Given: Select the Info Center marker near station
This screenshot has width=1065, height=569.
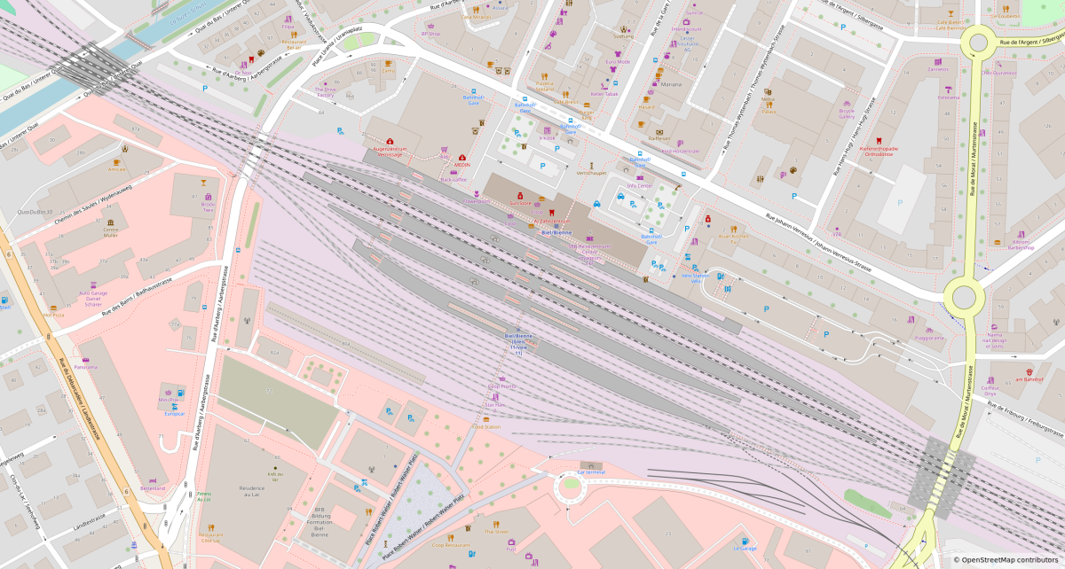Looking at the screenshot, I should click(x=639, y=186).
